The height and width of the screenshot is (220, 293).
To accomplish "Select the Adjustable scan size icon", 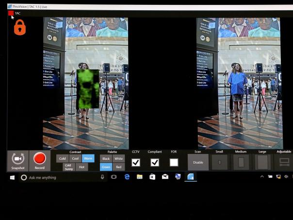I will (x=284, y=162).
